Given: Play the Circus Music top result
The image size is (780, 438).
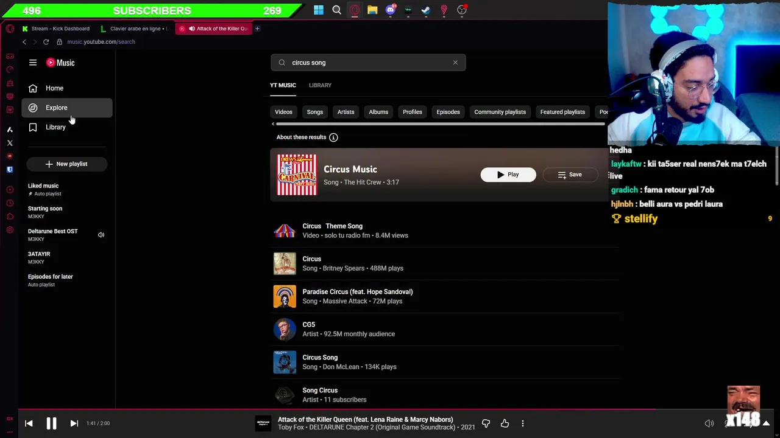Looking at the screenshot, I should pos(508,175).
